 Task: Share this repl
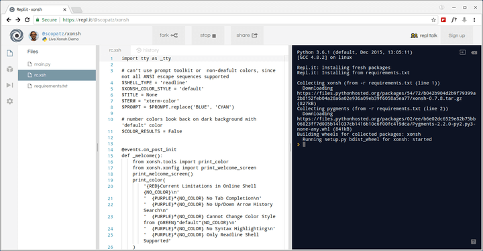pos(247,35)
